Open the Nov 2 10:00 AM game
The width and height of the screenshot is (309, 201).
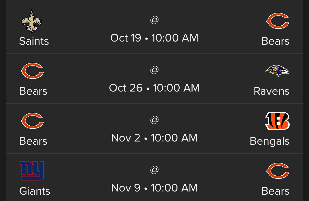coord(154,138)
